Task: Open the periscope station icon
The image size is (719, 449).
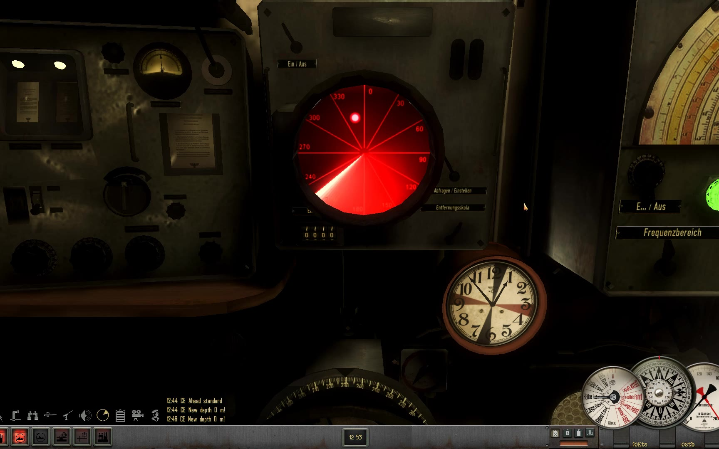Action: coord(15,415)
